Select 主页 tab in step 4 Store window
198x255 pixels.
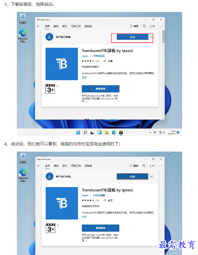coord(47,166)
